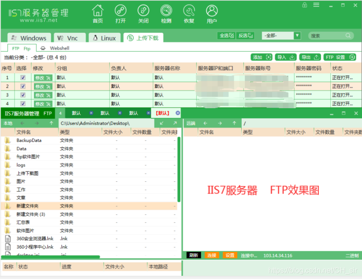Select the 上传下载图 folder row
The height and width of the screenshot is (279, 362).
89,173
